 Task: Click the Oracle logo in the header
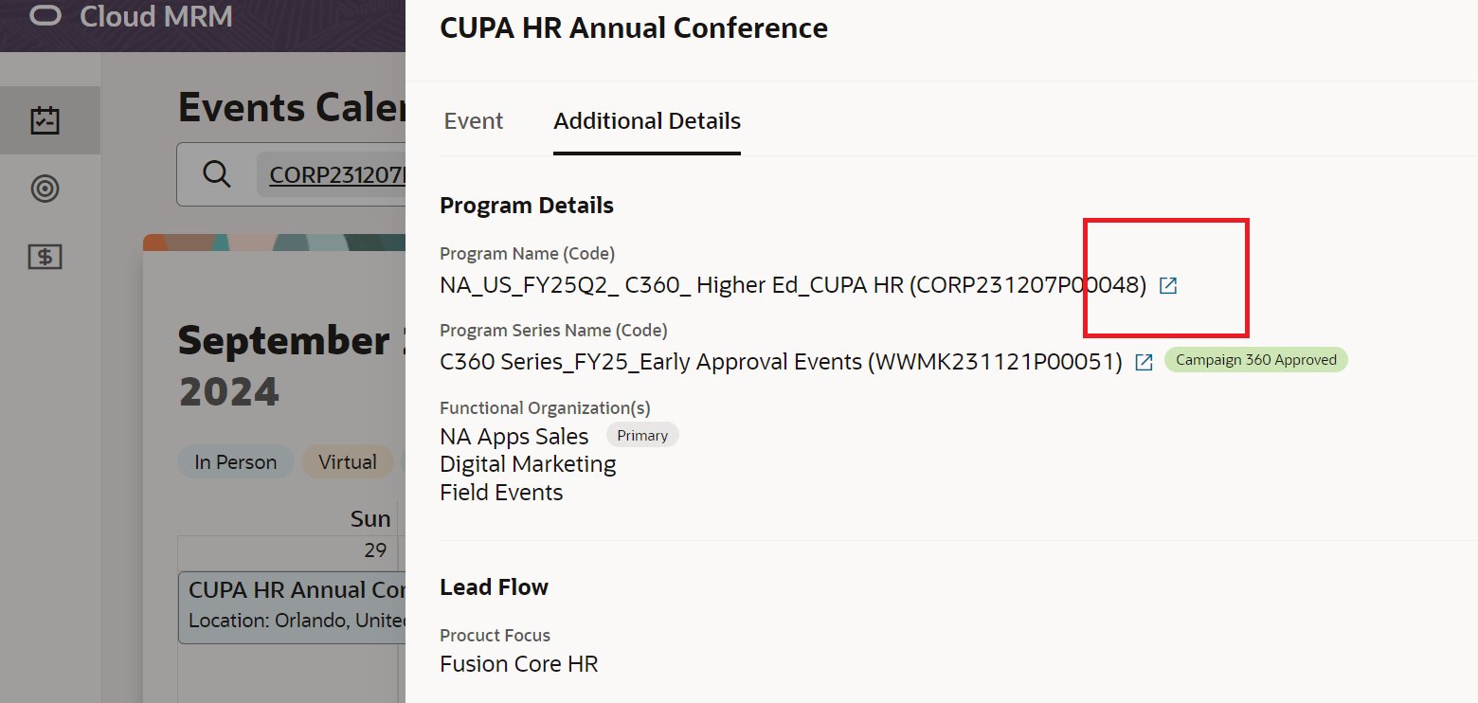click(x=45, y=17)
